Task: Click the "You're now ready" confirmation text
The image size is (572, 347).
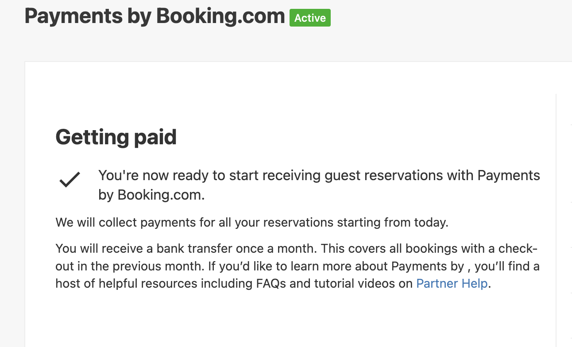Action: [319, 176]
